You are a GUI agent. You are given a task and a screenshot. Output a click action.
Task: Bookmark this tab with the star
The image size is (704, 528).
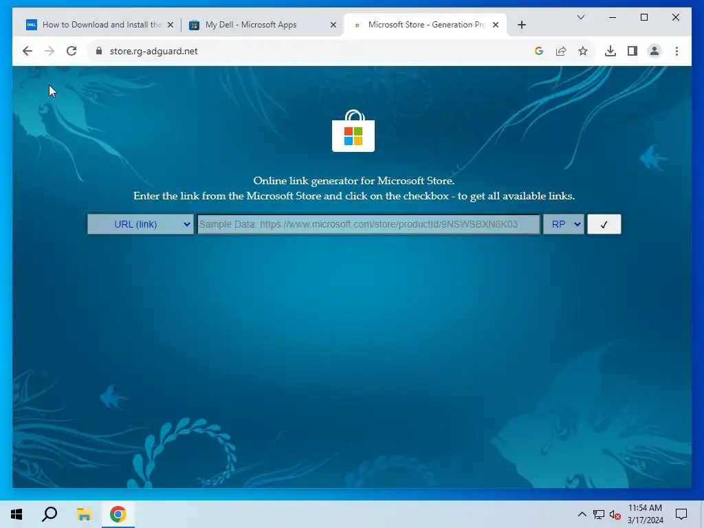[583, 51]
